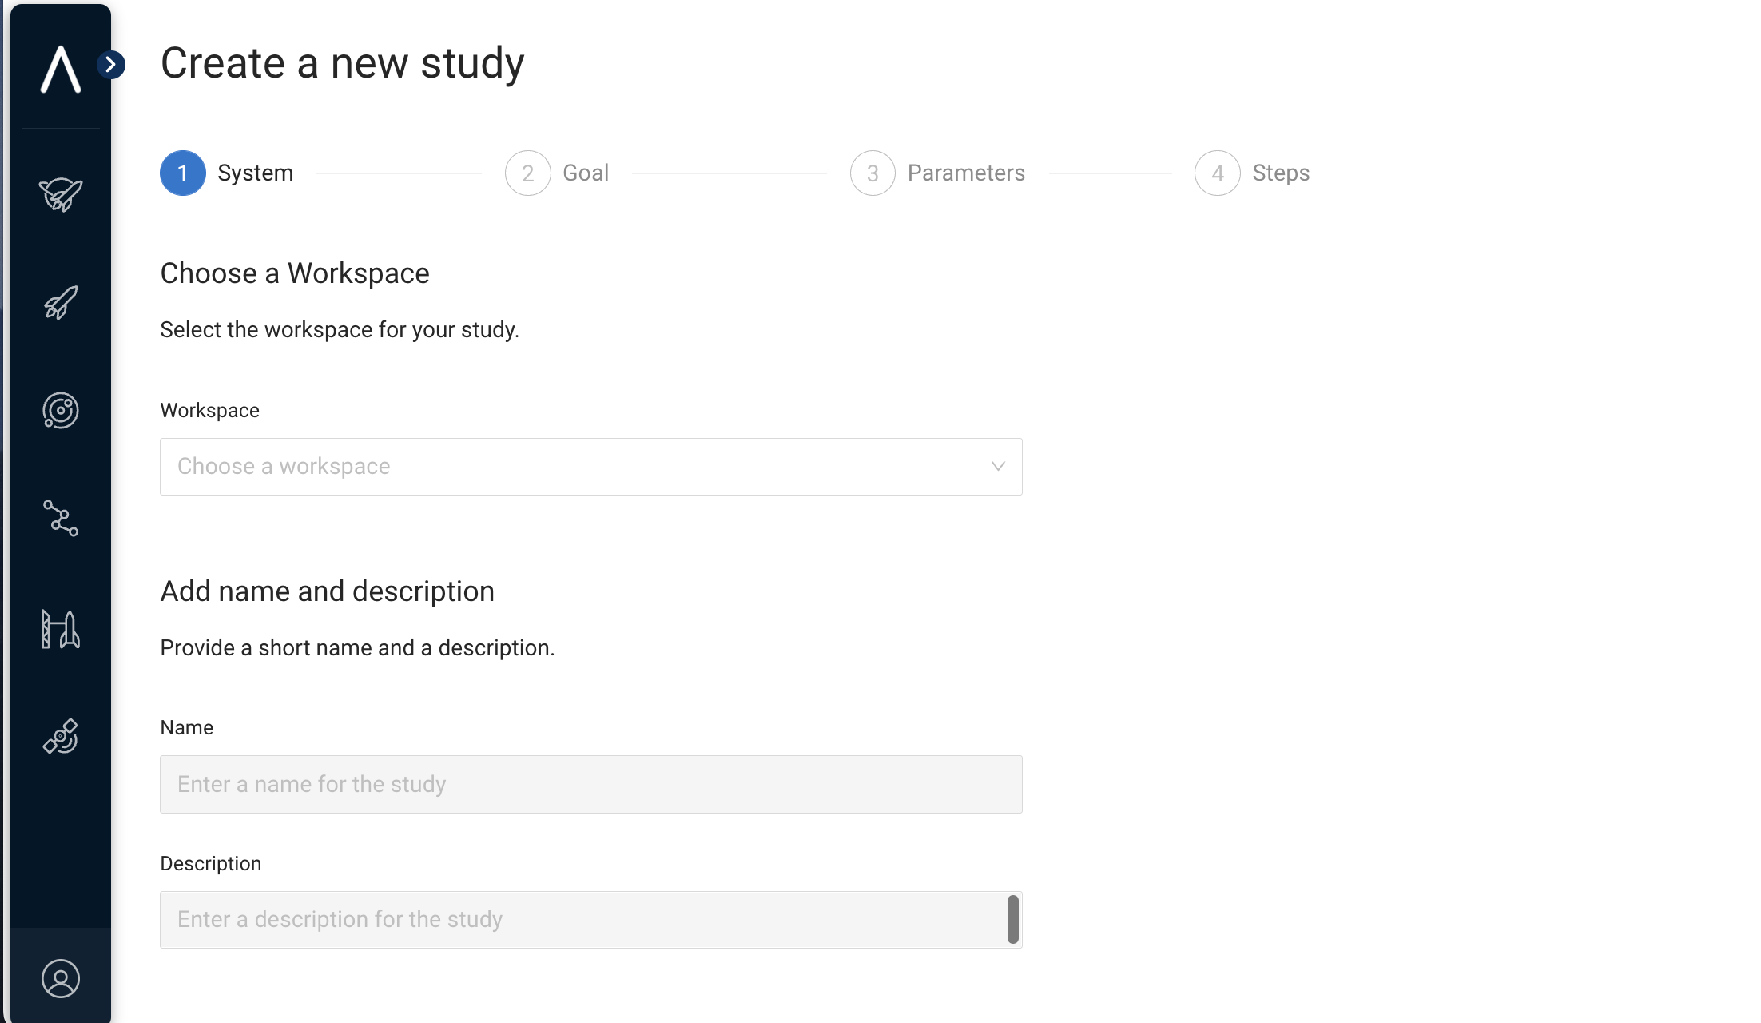Open the user profile icon

pos(61,979)
